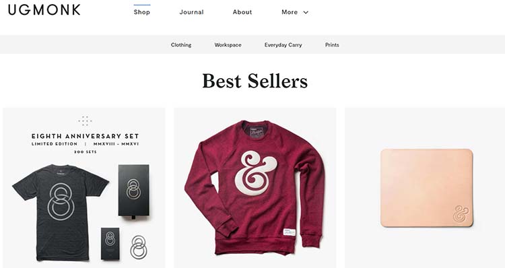
Task: Select the Best Sellers heading
Action: point(255,81)
